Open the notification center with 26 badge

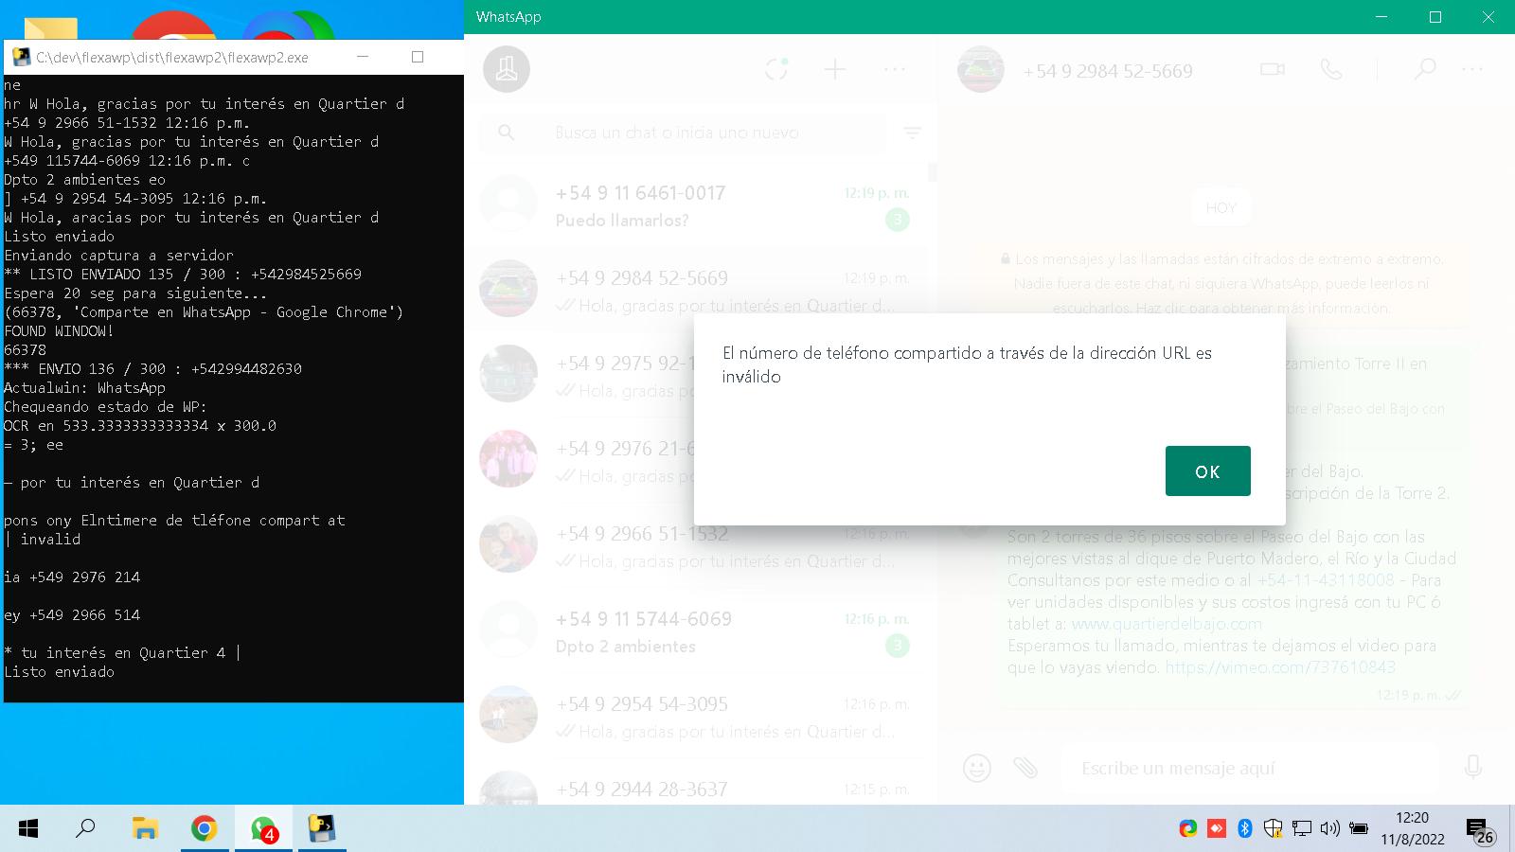click(x=1481, y=831)
